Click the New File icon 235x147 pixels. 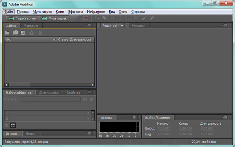coord(23,33)
